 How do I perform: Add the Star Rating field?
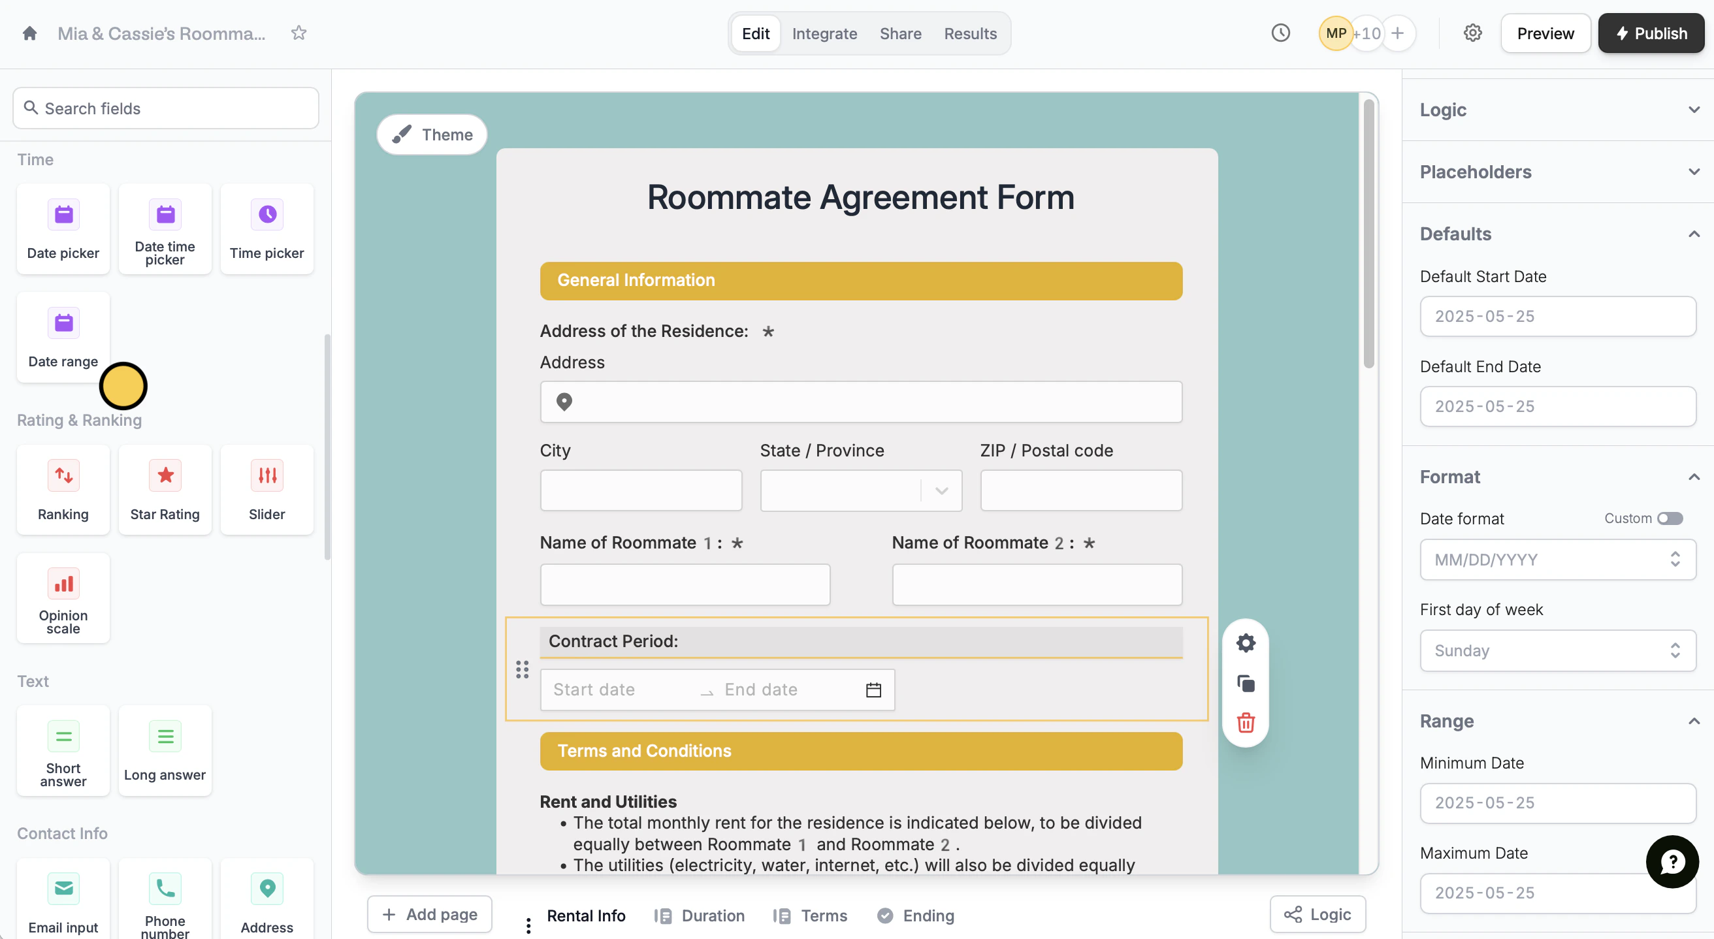tap(165, 490)
